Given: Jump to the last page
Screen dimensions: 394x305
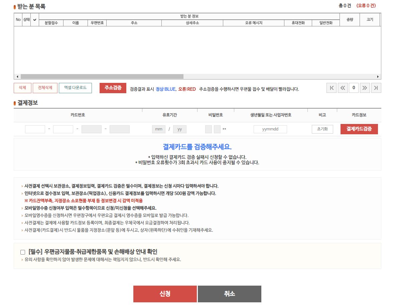Looking at the screenshot, I should [x=376, y=88].
